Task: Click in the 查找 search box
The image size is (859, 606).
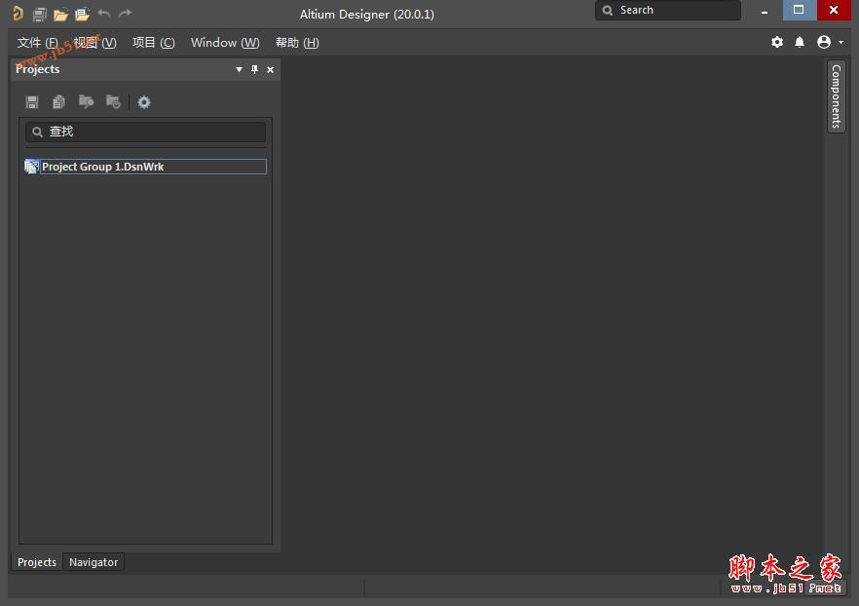Action: [x=146, y=133]
